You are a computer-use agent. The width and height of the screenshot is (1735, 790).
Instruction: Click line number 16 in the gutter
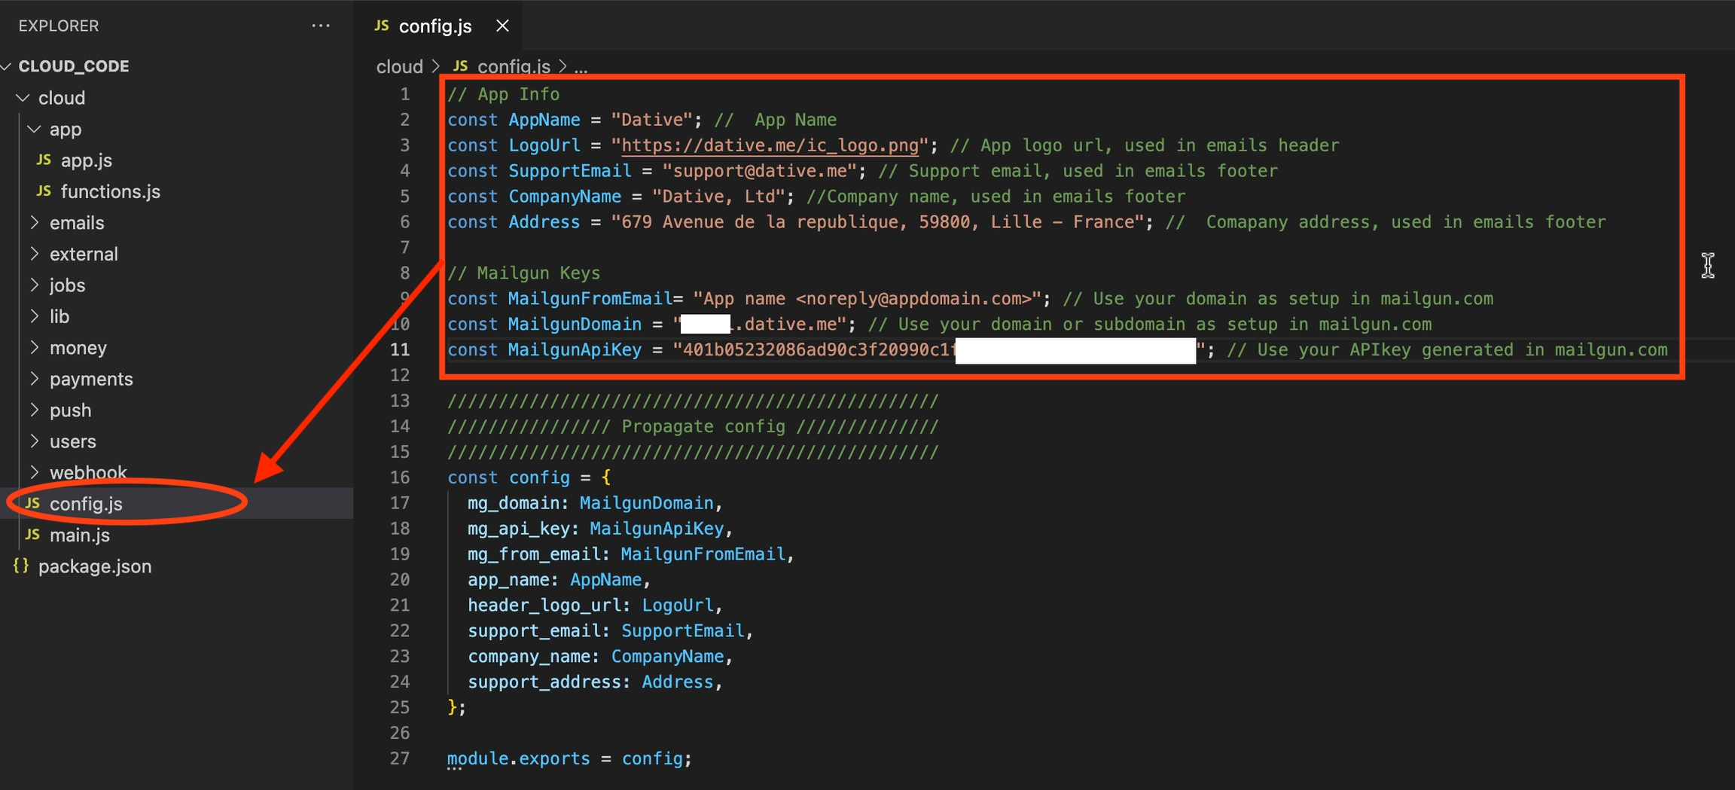pyautogui.click(x=400, y=477)
